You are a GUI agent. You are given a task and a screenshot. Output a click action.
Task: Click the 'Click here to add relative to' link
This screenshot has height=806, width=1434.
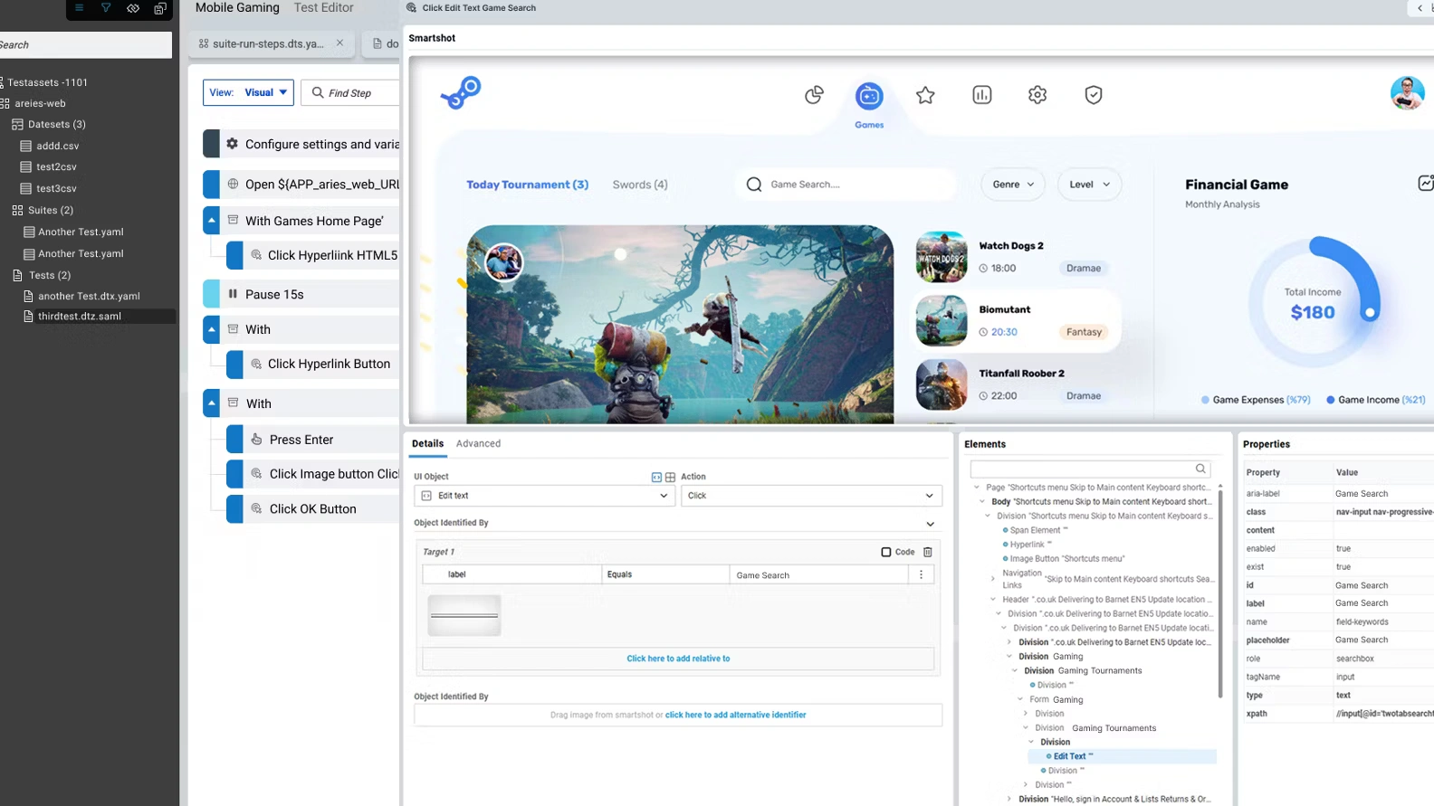point(678,659)
